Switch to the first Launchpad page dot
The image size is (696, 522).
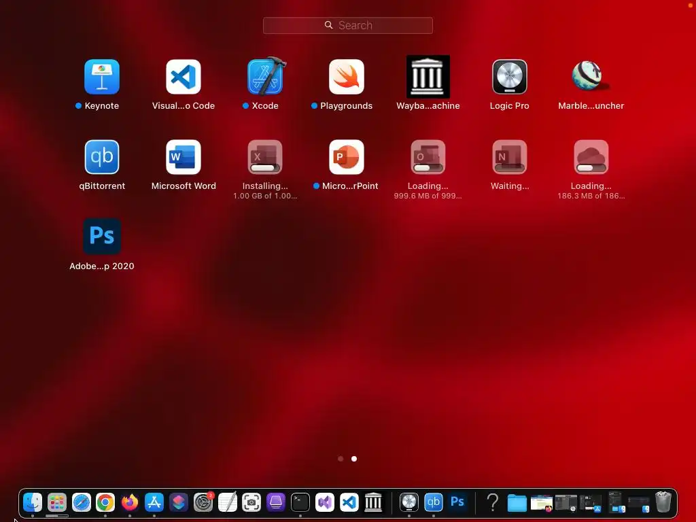[341, 459]
